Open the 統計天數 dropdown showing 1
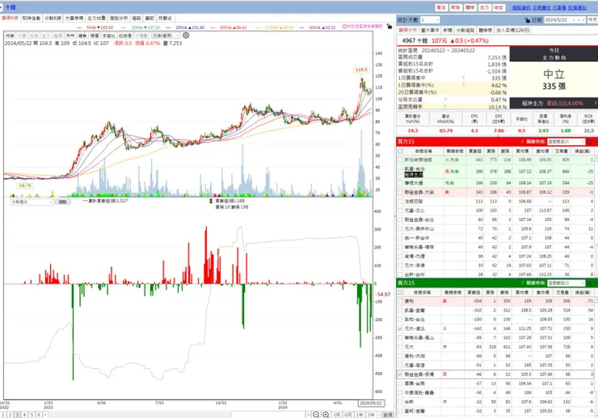598x418 pixels. point(430,20)
